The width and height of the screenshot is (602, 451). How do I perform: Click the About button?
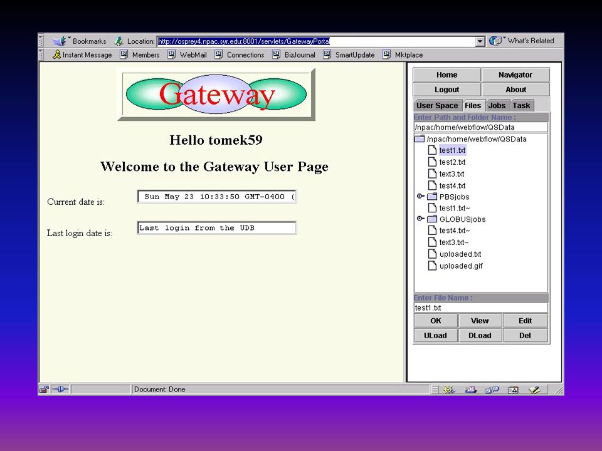pyautogui.click(x=515, y=90)
